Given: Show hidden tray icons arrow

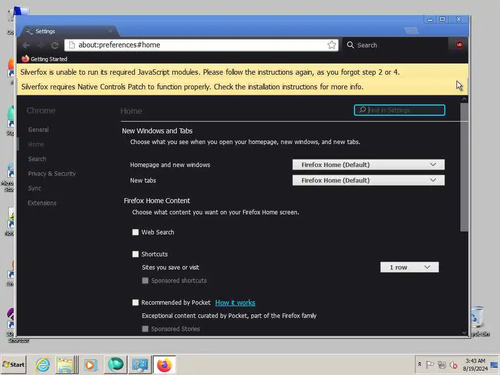Looking at the screenshot, I should coord(419,364).
